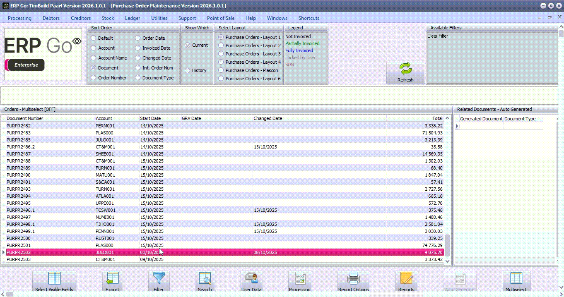Open the Reports tool

[x=406, y=282]
